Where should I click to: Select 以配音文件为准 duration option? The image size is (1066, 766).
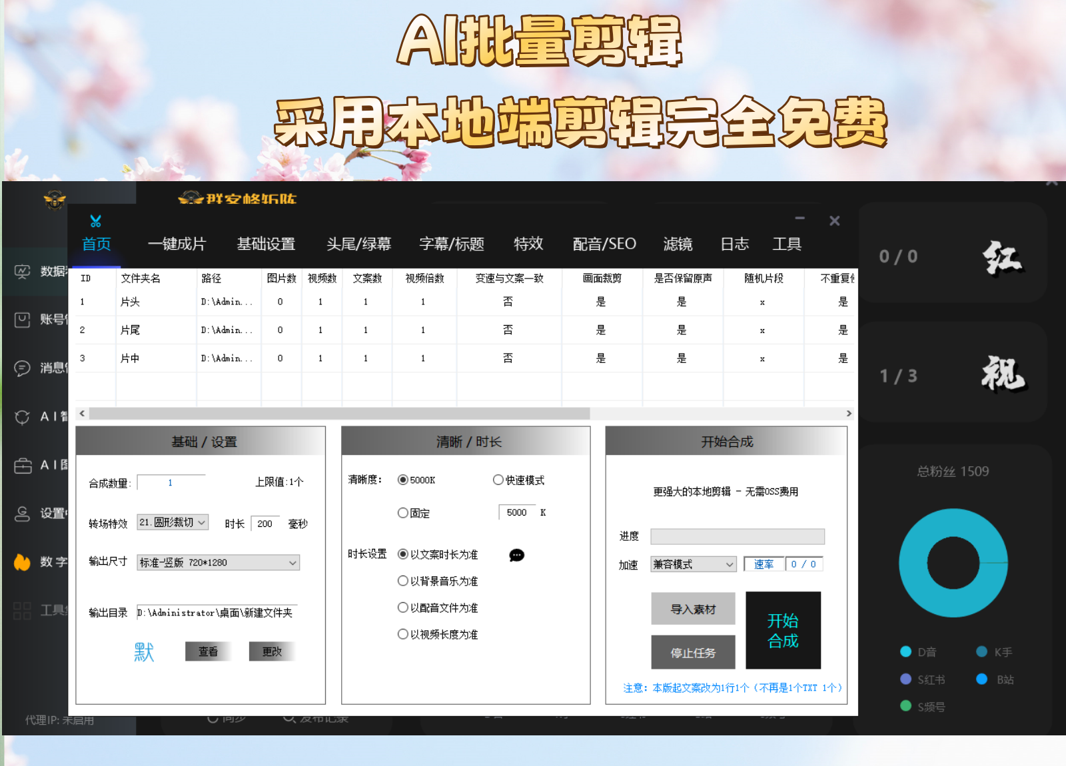pyautogui.click(x=402, y=607)
